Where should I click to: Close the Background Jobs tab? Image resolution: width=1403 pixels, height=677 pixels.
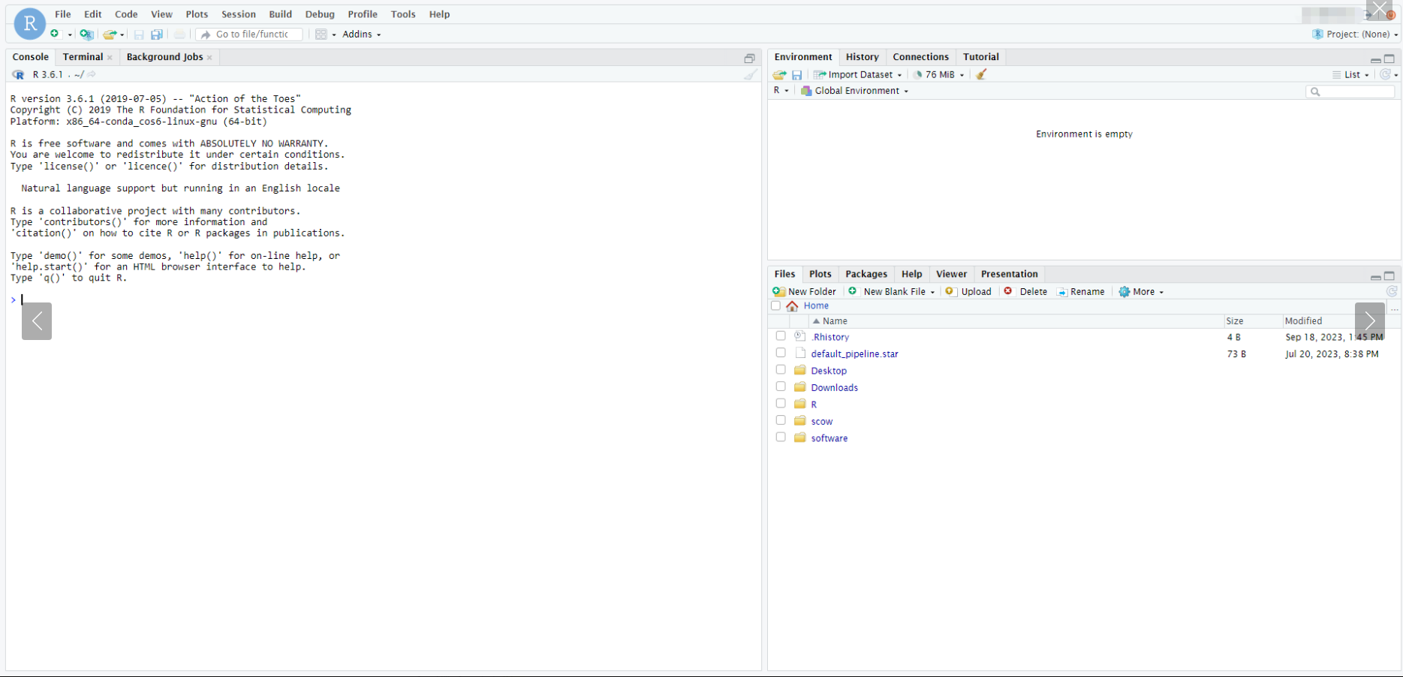(209, 58)
